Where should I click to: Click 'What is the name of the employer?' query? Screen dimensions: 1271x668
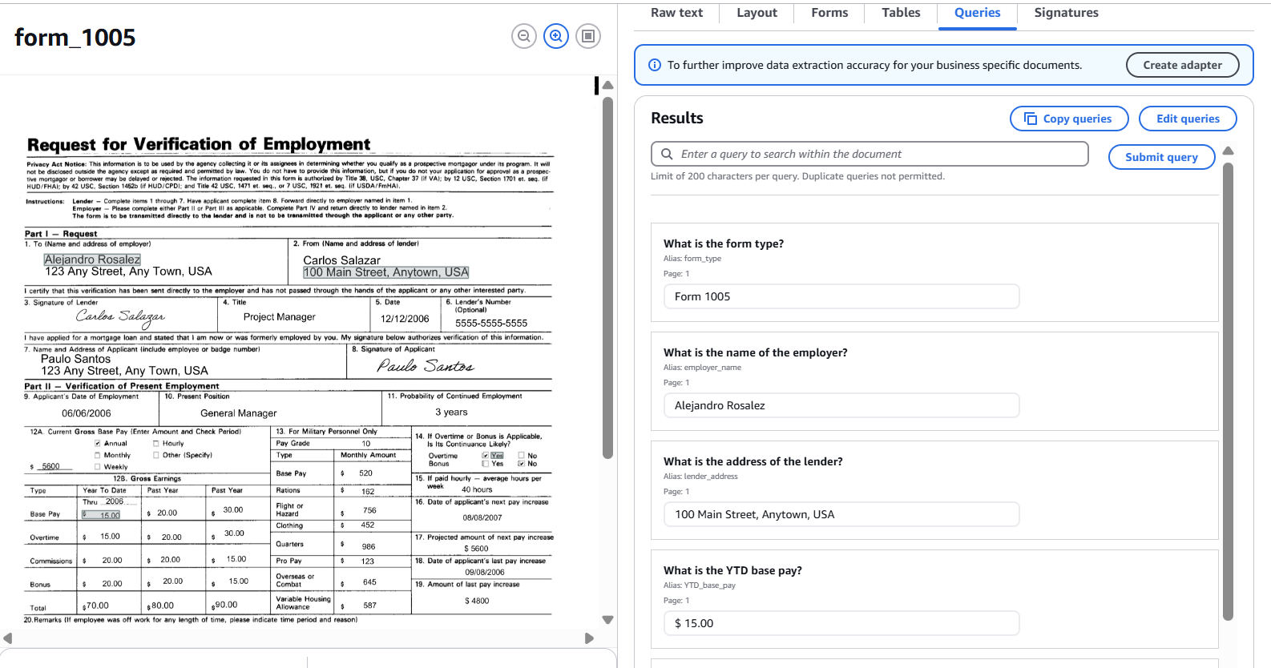tap(755, 352)
